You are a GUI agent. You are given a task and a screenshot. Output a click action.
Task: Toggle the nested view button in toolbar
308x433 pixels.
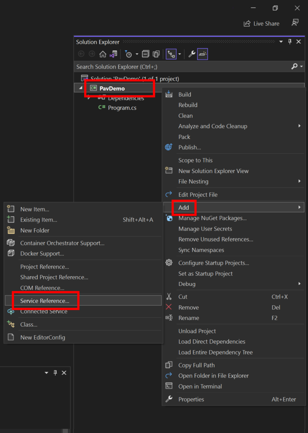tap(171, 54)
